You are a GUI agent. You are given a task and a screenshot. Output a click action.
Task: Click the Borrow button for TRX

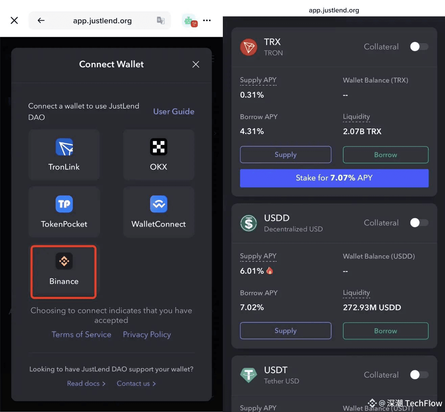click(x=386, y=155)
